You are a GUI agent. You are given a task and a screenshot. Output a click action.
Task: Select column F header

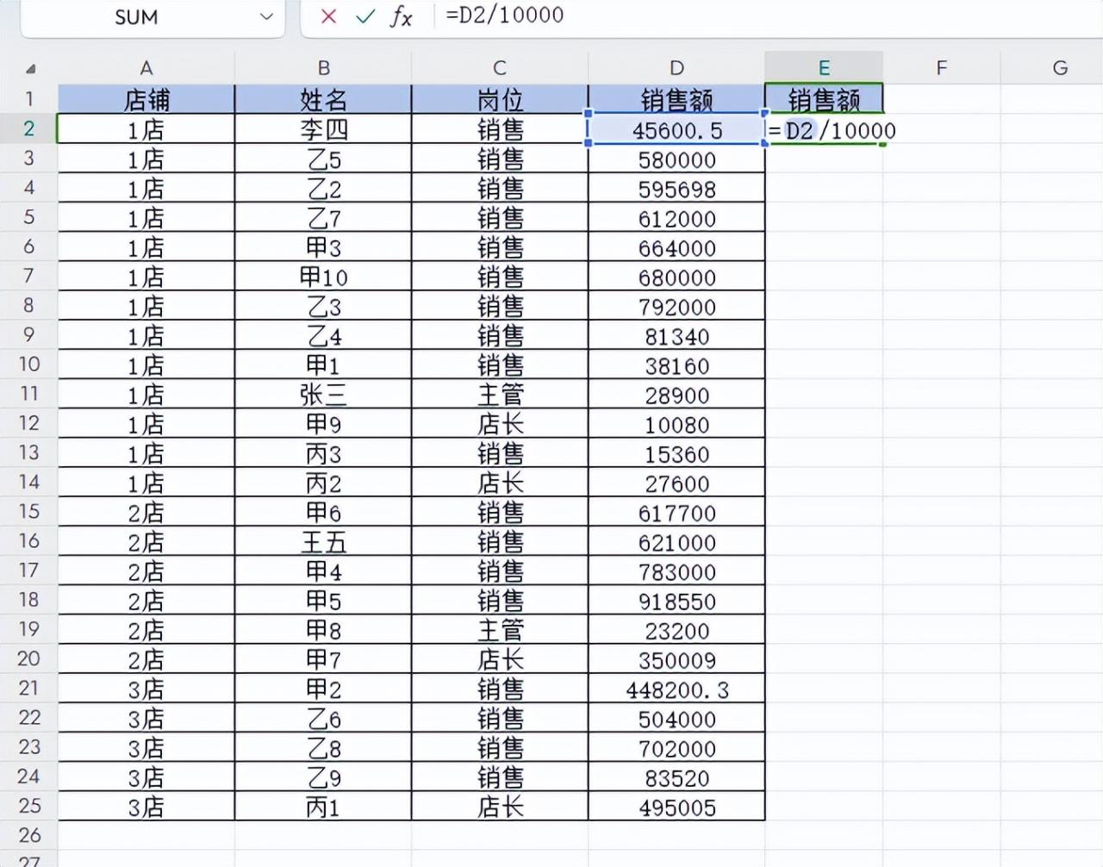(942, 68)
